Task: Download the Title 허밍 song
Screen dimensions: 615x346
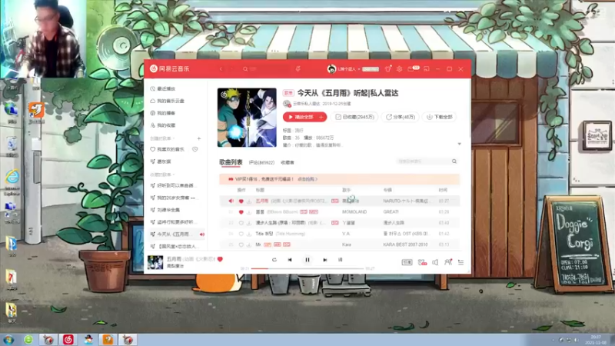Action: click(249, 234)
